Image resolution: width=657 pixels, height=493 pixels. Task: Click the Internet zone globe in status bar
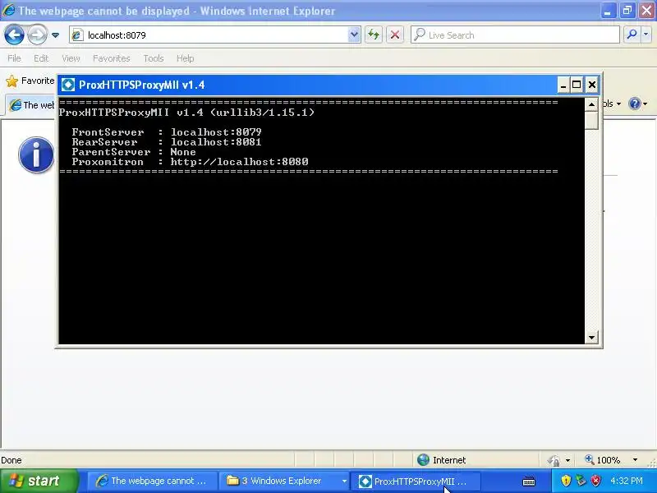423,460
